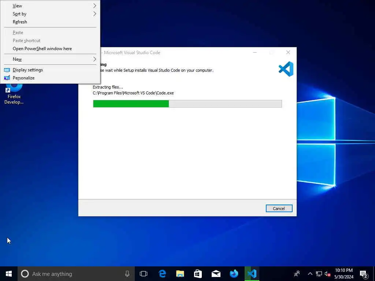The image size is (375, 281).
Task: Click the Extracting files status text
Action: tap(108, 87)
